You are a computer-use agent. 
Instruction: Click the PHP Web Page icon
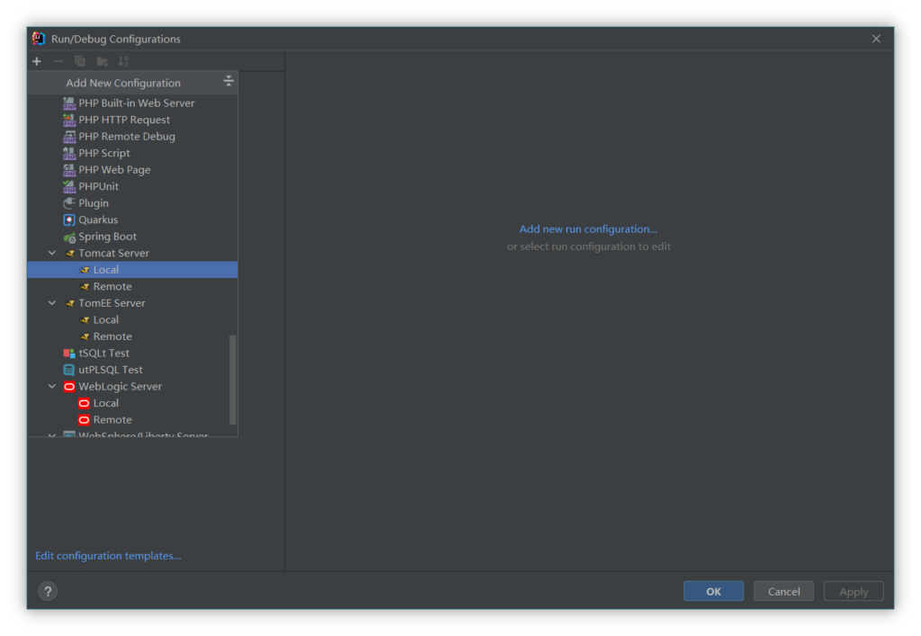pos(69,170)
